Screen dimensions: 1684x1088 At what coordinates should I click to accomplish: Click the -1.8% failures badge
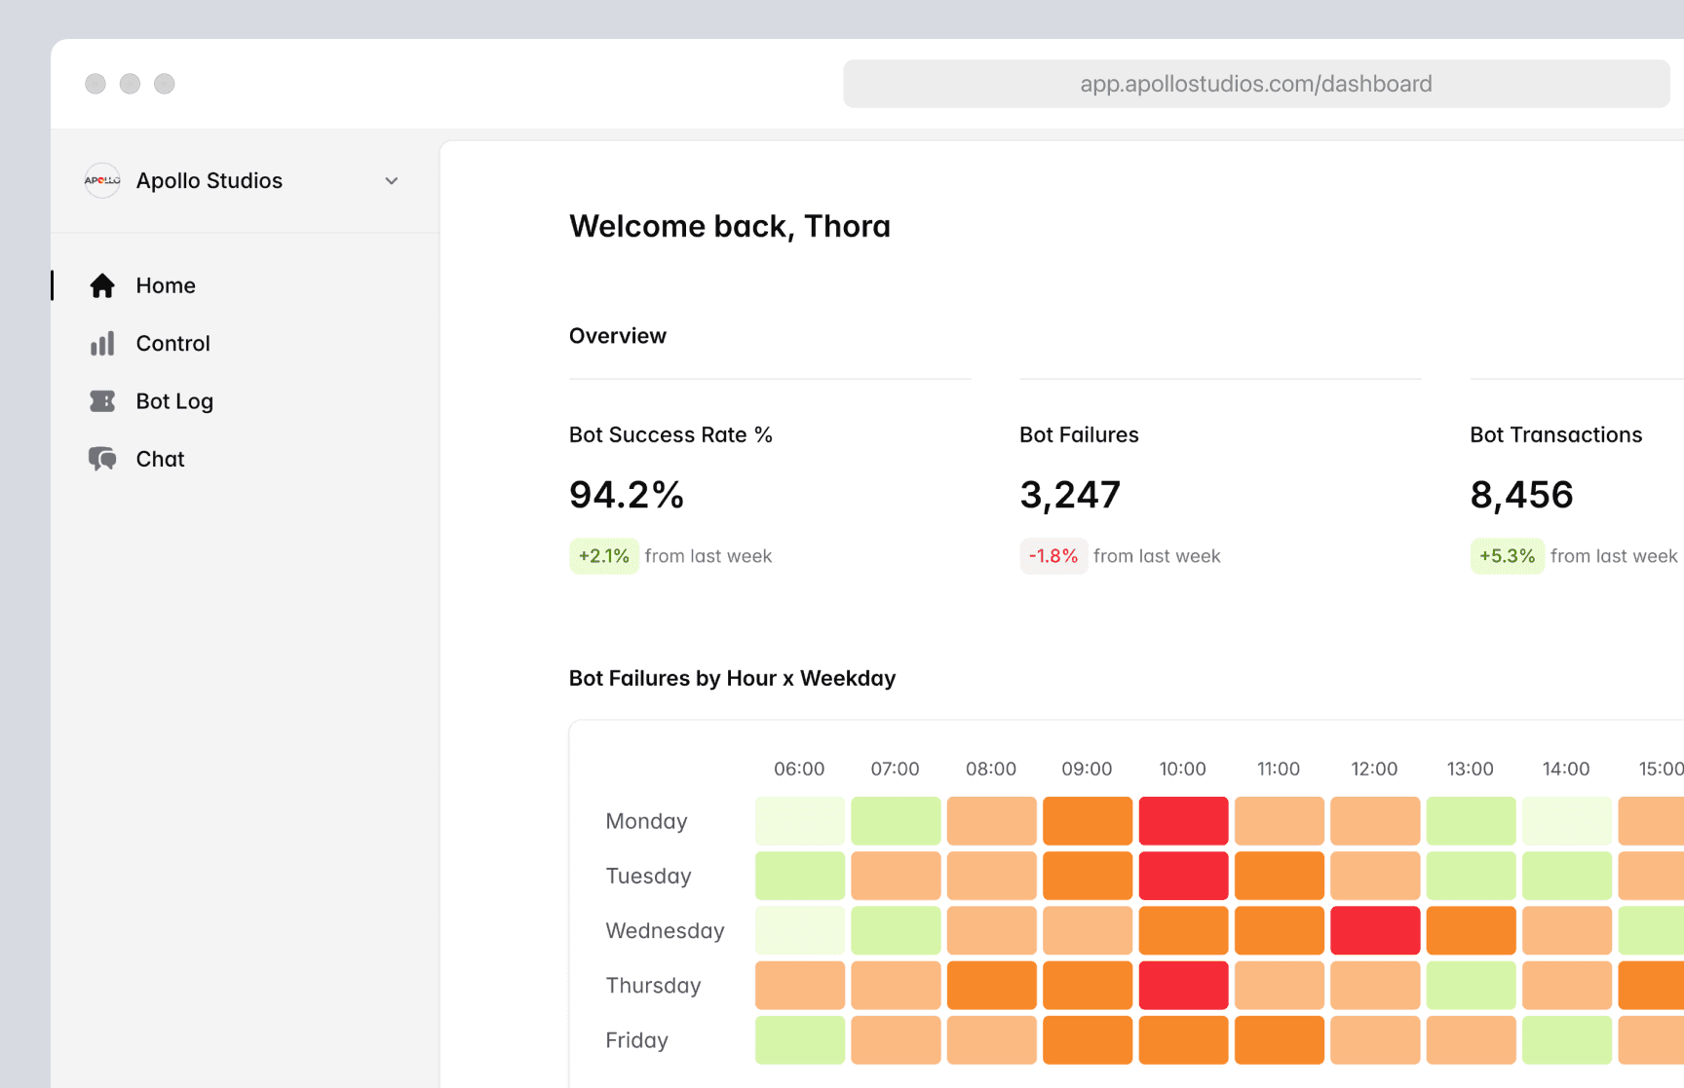point(1053,556)
